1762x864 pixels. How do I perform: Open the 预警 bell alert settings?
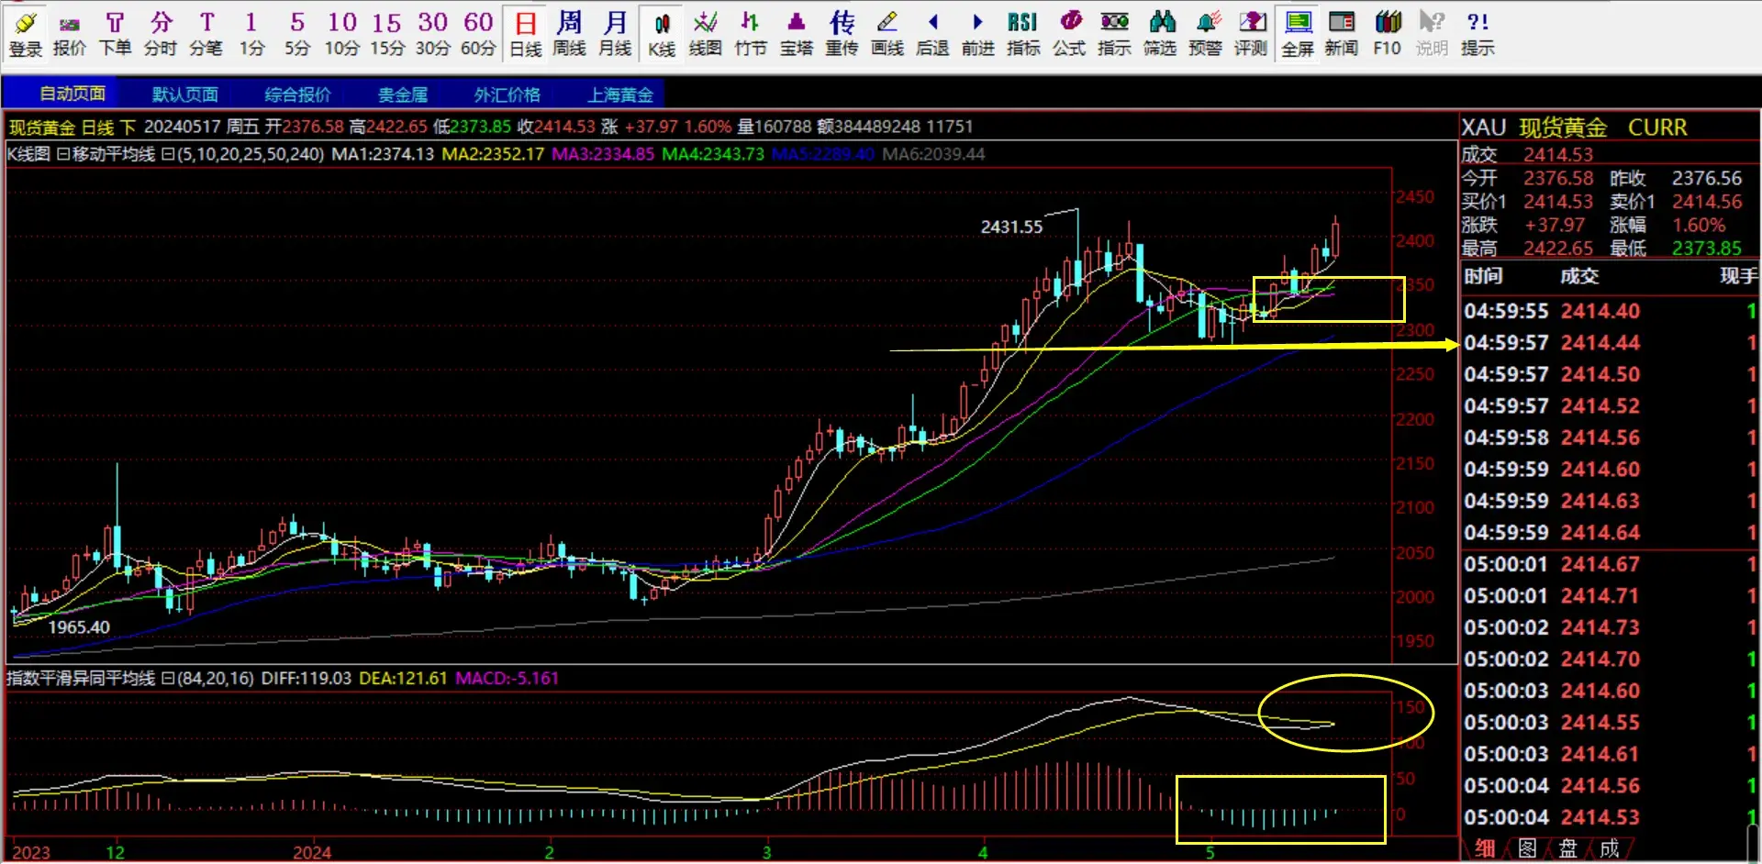pos(1205,33)
